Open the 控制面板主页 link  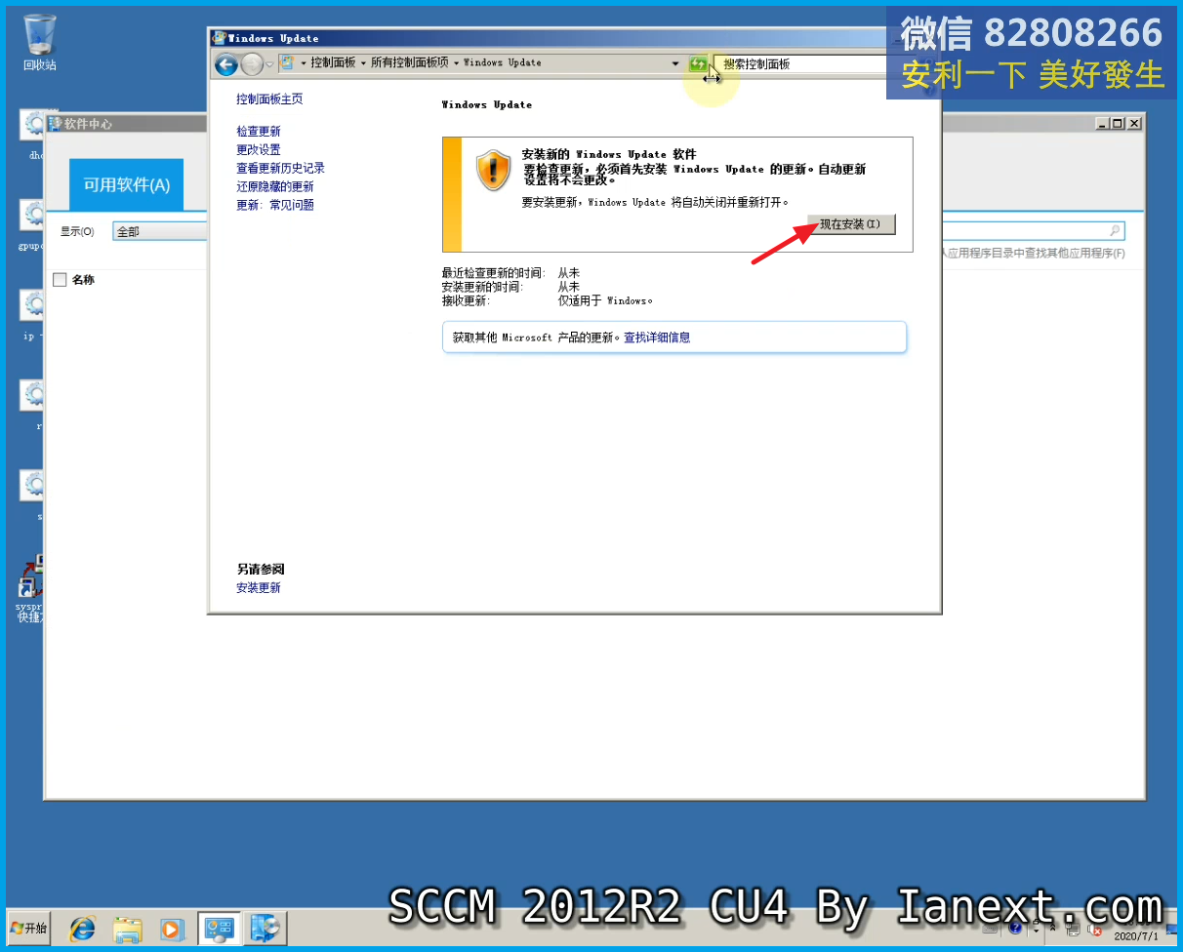(269, 99)
